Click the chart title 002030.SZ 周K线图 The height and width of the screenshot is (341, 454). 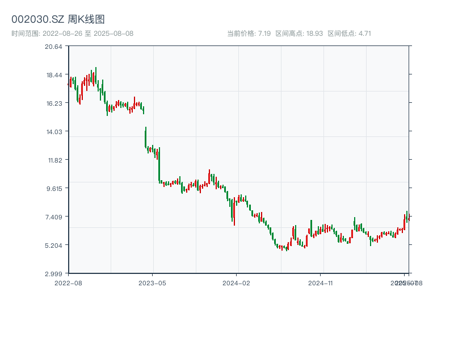tap(58, 20)
